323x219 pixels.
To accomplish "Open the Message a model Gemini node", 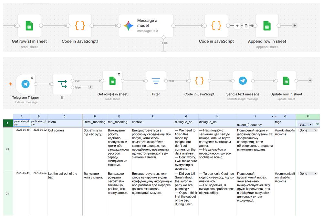I will pos(146,26).
